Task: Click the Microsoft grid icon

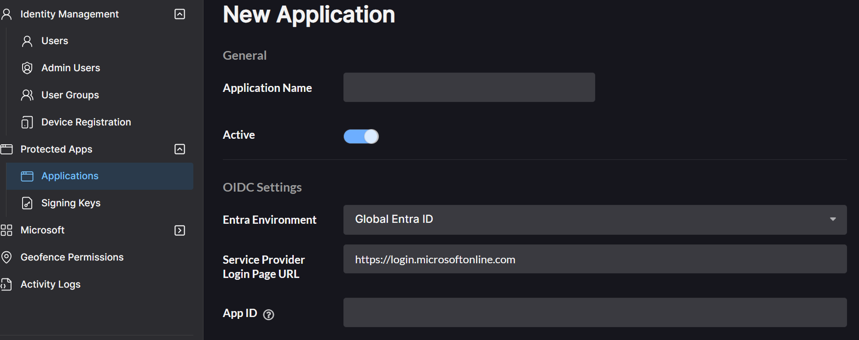Action: (x=6, y=230)
